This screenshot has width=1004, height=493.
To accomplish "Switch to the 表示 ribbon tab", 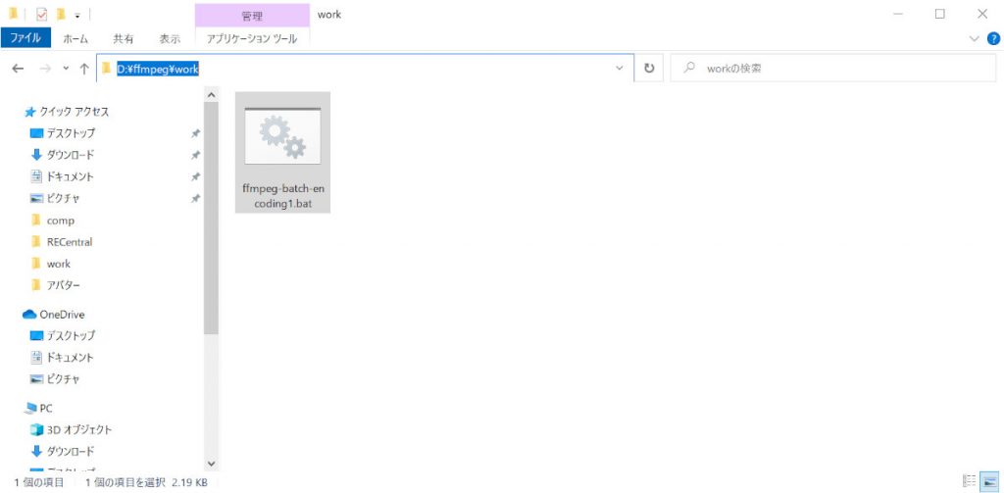I will [x=170, y=39].
